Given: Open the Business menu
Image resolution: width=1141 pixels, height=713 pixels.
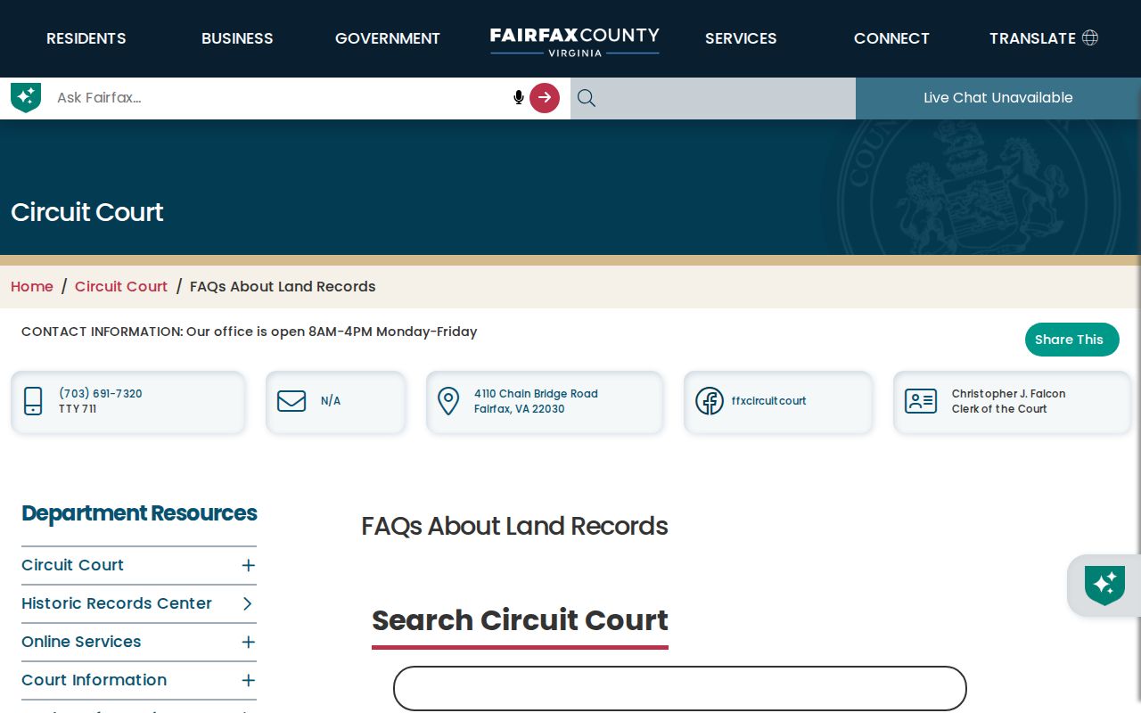Looking at the screenshot, I should [237, 38].
